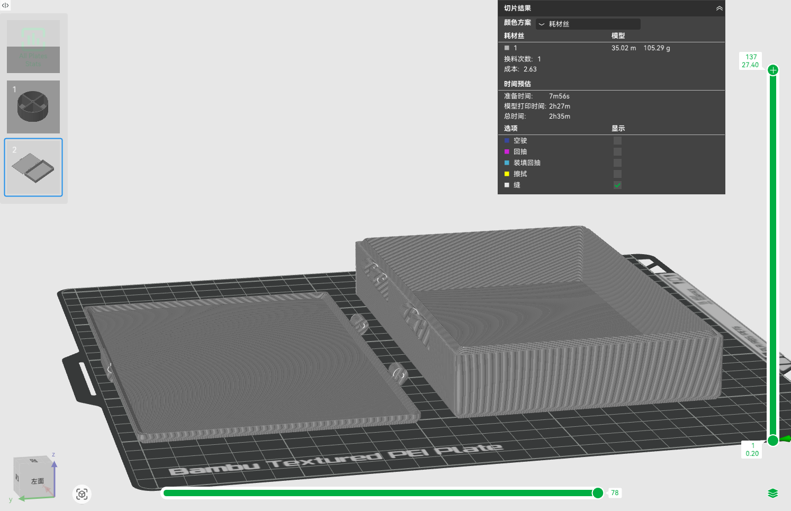Open the 颜色方案 dropdown showing 耗材丝
This screenshot has width=791, height=511.
pyautogui.click(x=588, y=24)
